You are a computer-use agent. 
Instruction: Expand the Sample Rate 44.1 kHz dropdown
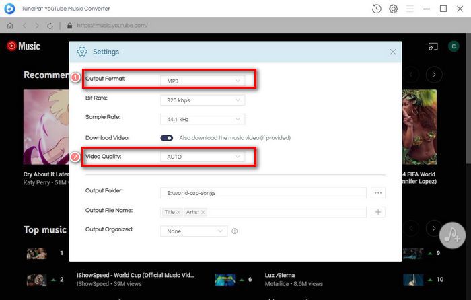pos(202,119)
